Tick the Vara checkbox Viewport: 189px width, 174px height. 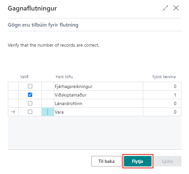pos(30,112)
